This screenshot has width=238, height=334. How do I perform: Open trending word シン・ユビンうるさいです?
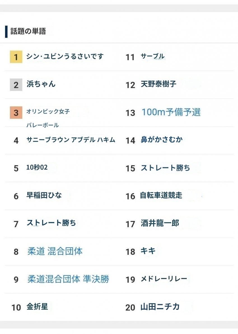pos(65,56)
